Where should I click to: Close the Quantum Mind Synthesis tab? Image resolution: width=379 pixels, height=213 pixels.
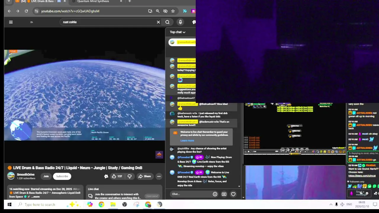point(121,1)
